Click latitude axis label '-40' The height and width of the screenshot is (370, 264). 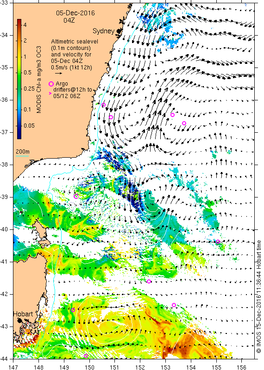pos(4,229)
